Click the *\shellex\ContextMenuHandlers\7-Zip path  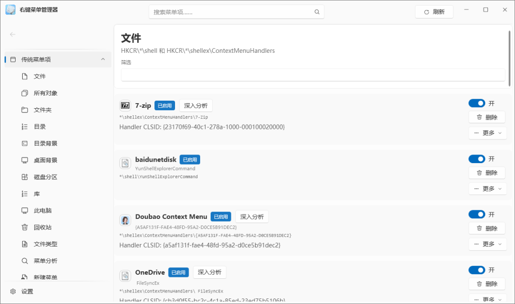click(x=163, y=117)
